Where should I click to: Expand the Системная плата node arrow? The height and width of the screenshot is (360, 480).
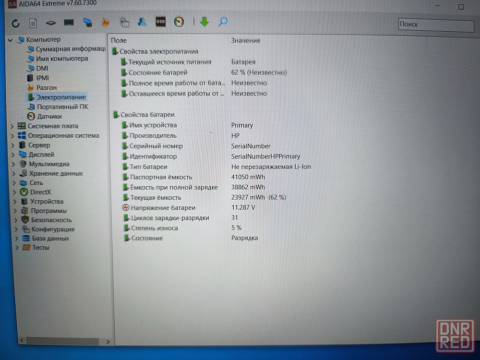coord(12,126)
